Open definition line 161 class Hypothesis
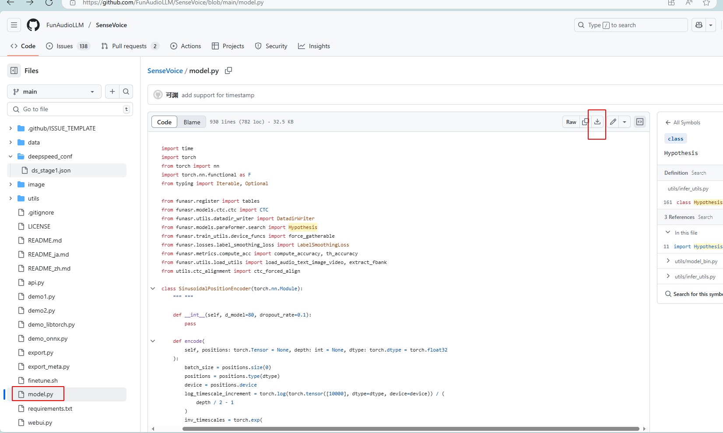The height and width of the screenshot is (433, 723). tap(693, 202)
